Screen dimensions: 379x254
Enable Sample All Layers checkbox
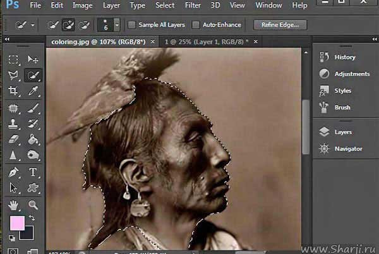131,25
